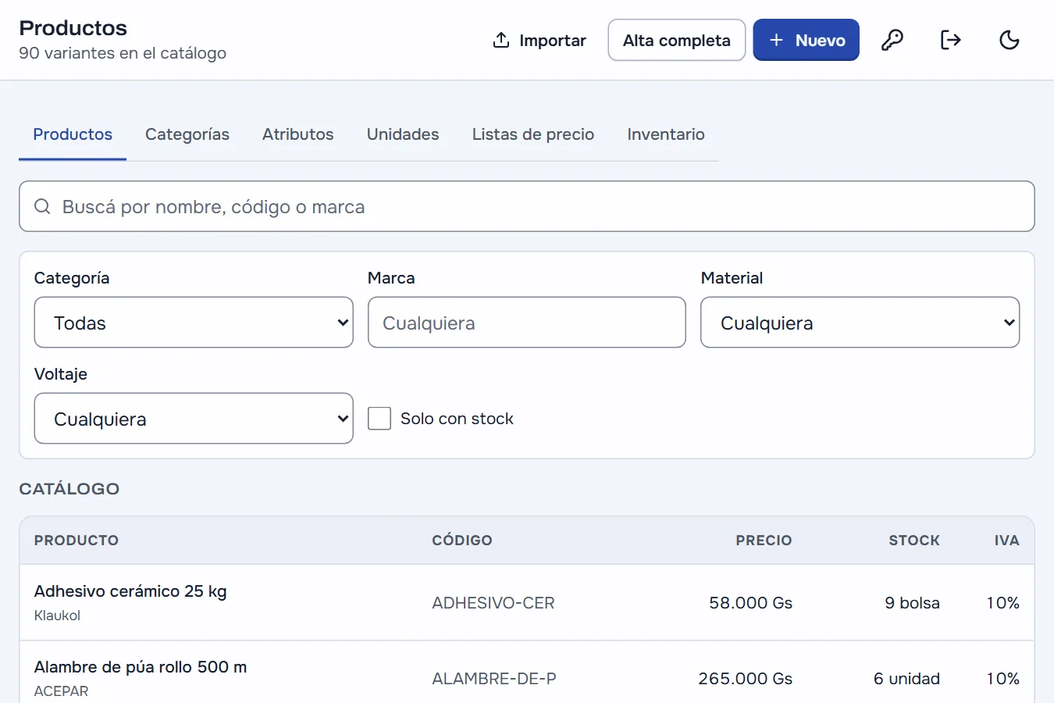Click the STOCK column header
The image size is (1054, 703).
[x=914, y=541]
